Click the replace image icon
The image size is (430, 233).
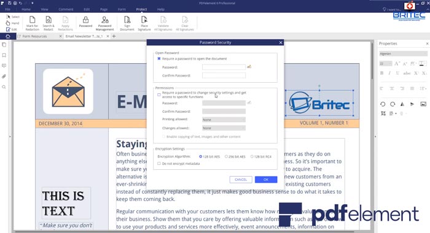[423, 104]
